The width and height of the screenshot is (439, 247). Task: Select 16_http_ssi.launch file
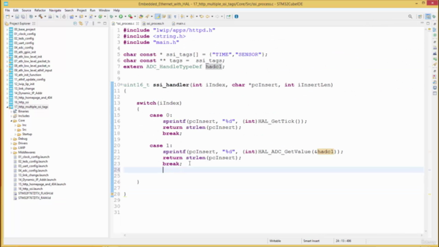[x=30, y=189]
